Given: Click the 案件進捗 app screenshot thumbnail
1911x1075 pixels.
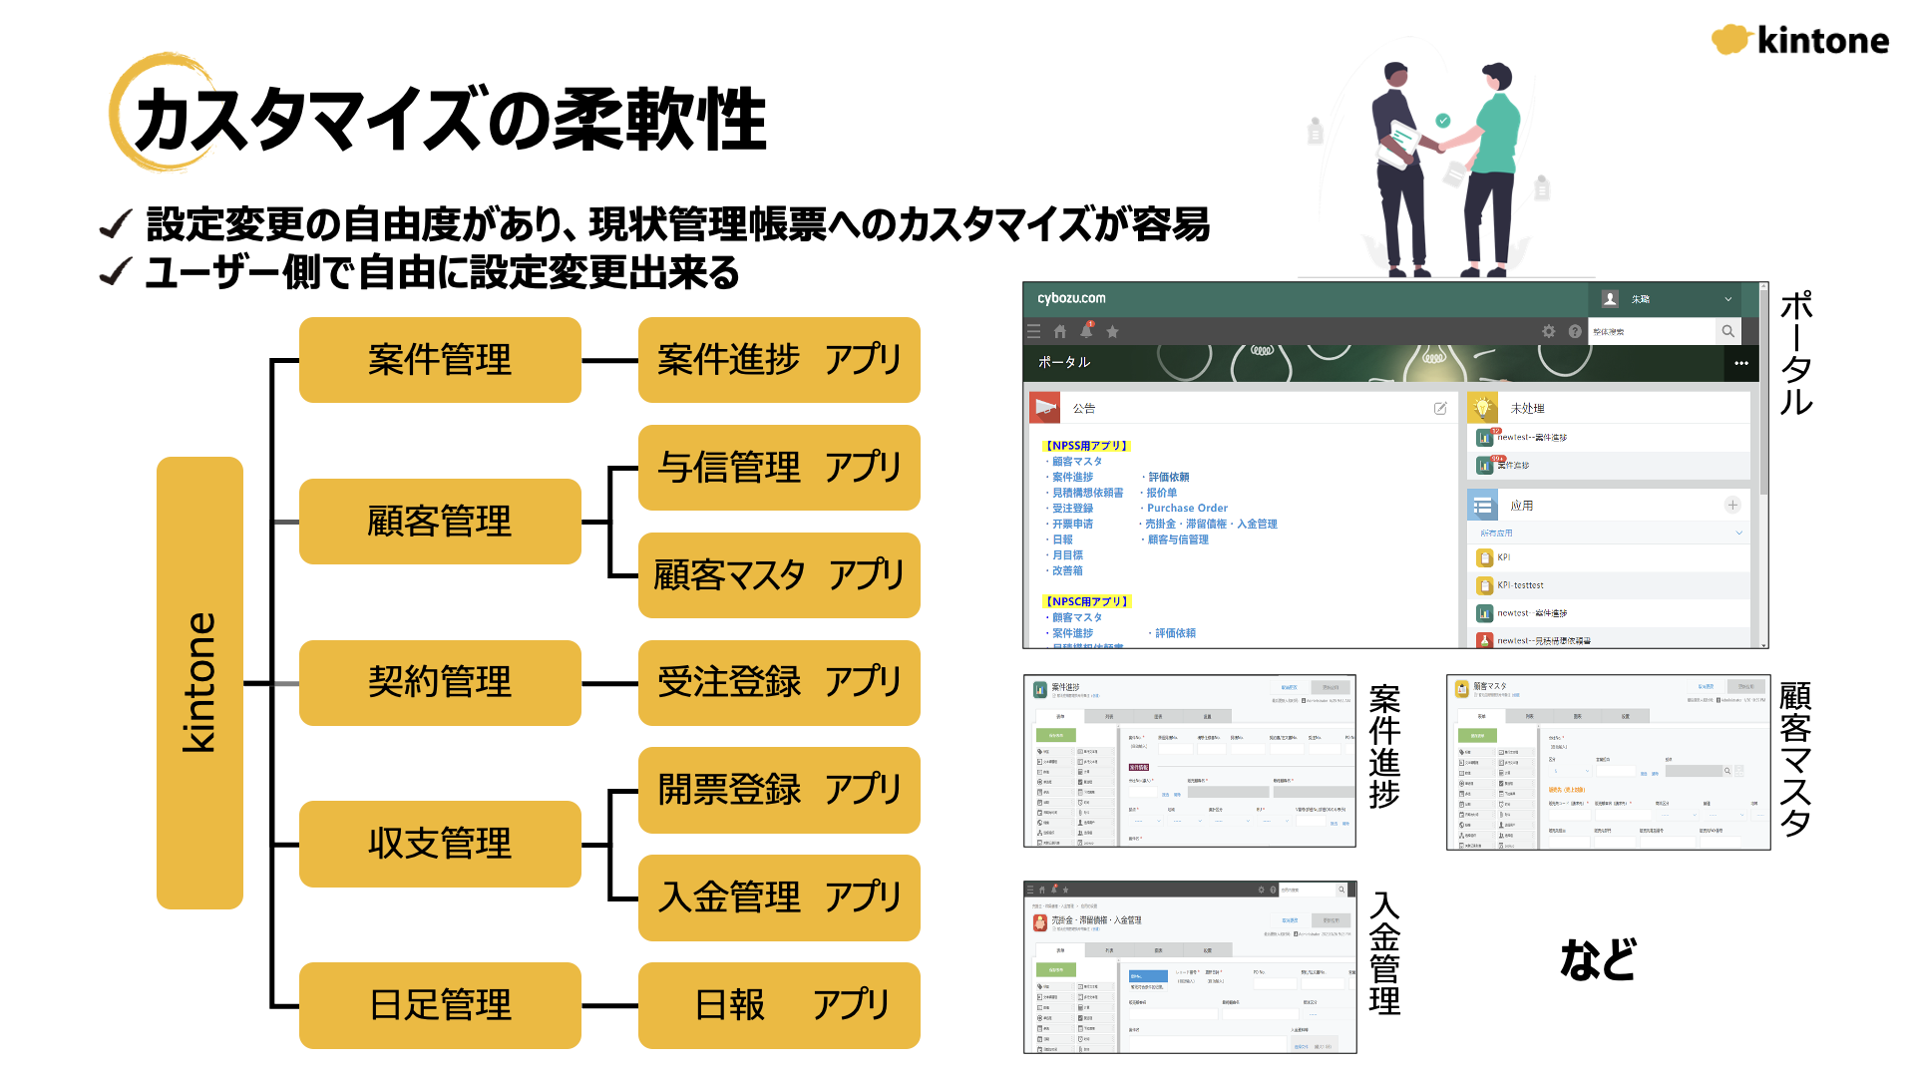Looking at the screenshot, I should click(1189, 761).
